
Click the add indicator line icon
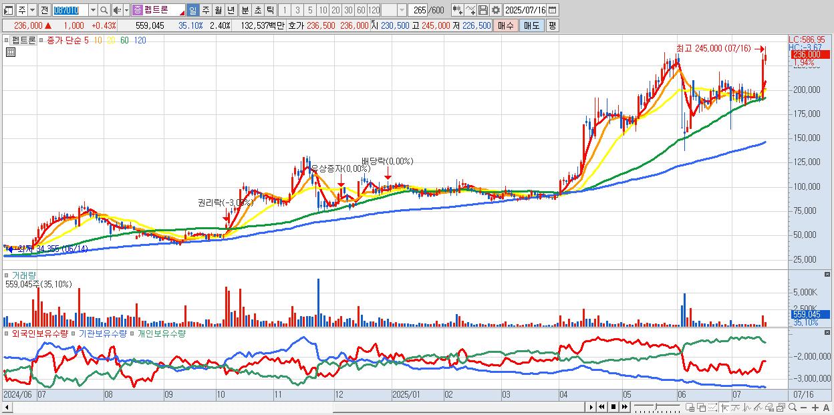(470, 10)
